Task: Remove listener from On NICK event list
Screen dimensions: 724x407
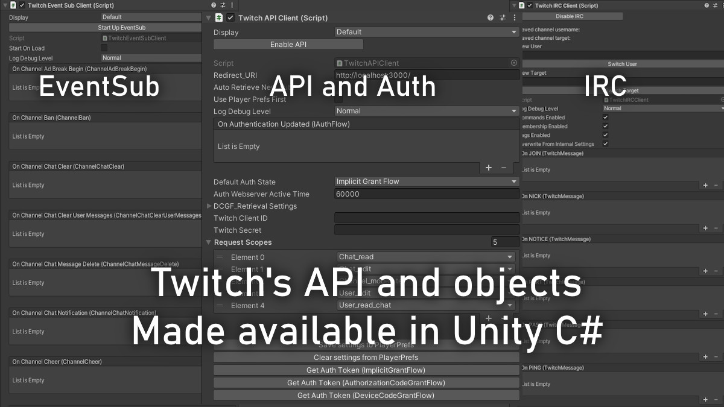Action: pos(716,228)
